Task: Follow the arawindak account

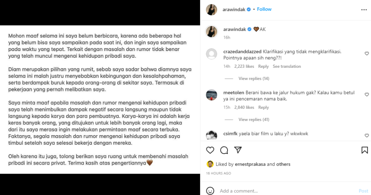Action: tap(264, 9)
